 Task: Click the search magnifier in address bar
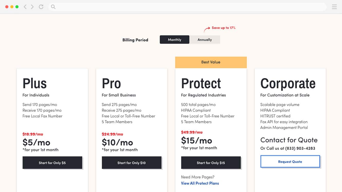tap(53, 7)
